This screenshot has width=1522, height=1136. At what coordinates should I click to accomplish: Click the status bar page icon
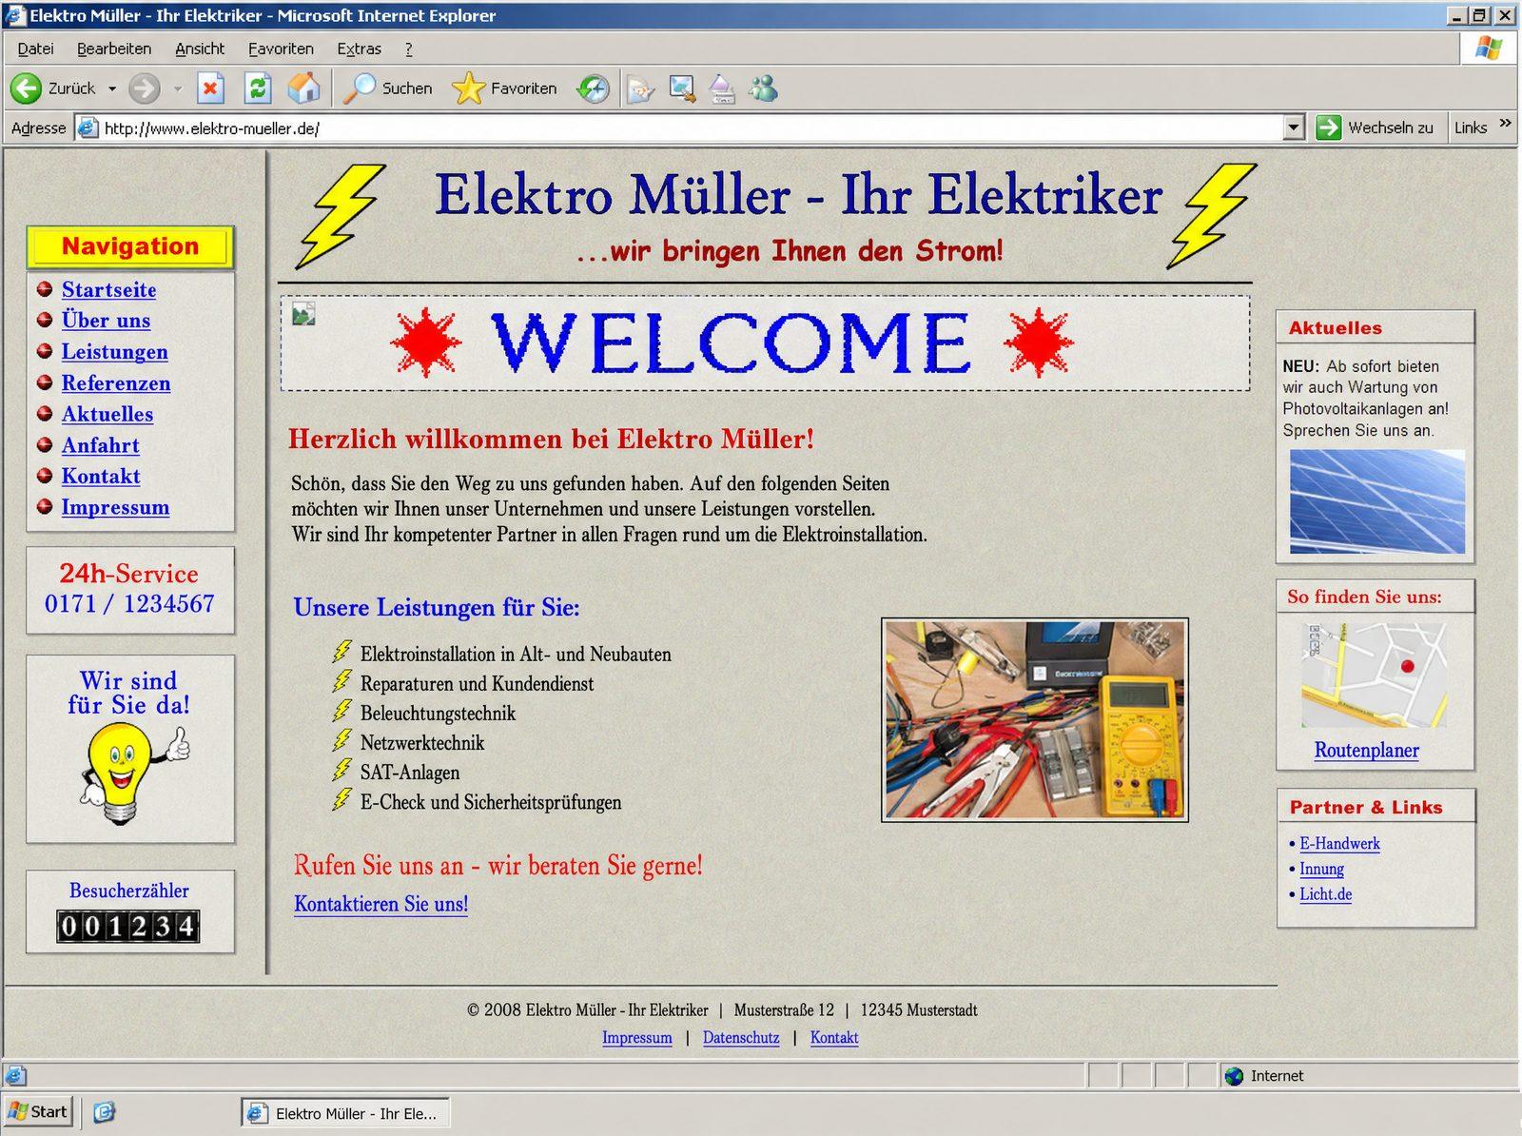pyautogui.click(x=15, y=1076)
